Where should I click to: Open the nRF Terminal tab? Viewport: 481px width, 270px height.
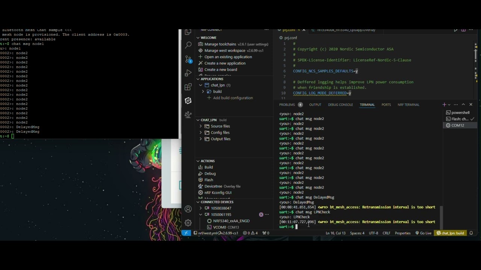coord(408,105)
